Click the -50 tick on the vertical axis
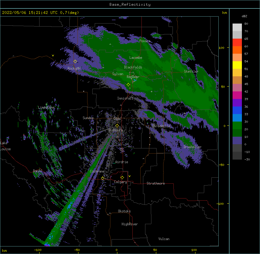The width and height of the screenshot is (260, 254). click(x=222, y=165)
